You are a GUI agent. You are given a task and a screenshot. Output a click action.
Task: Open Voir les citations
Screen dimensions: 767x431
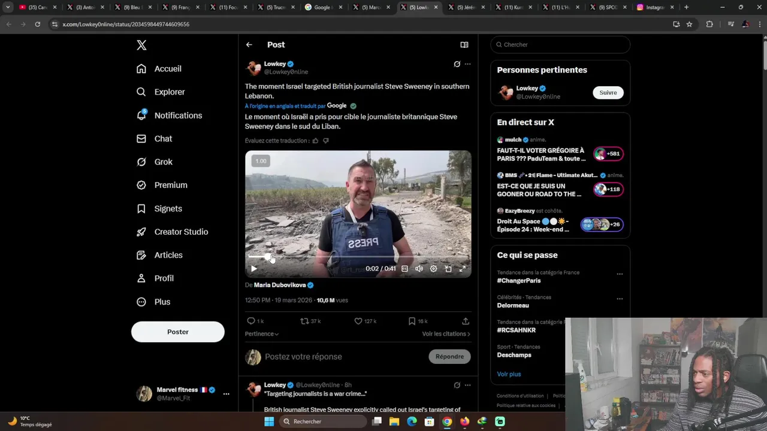point(446,334)
